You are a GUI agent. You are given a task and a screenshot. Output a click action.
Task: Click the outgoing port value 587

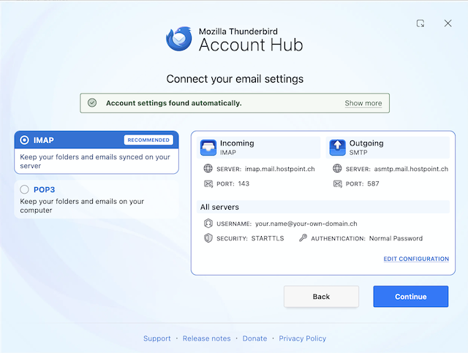(373, 183)
